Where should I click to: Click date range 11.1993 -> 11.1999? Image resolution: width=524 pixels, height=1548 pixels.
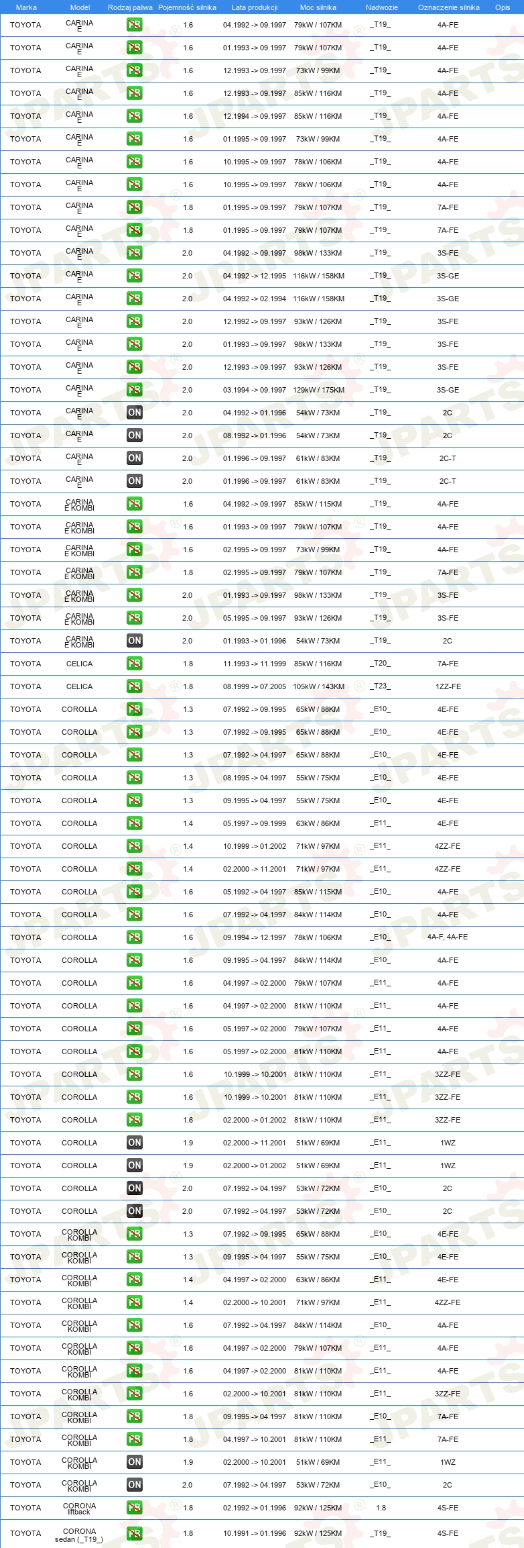click(x=255, y=664)
